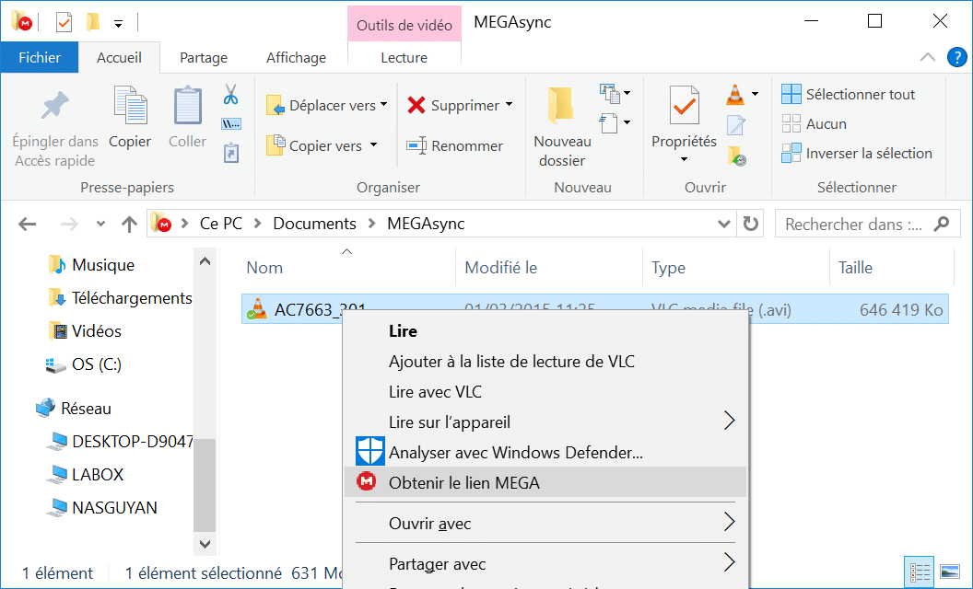
Task: Refresh the MEGAsync folder view
Action: point(751,224)
